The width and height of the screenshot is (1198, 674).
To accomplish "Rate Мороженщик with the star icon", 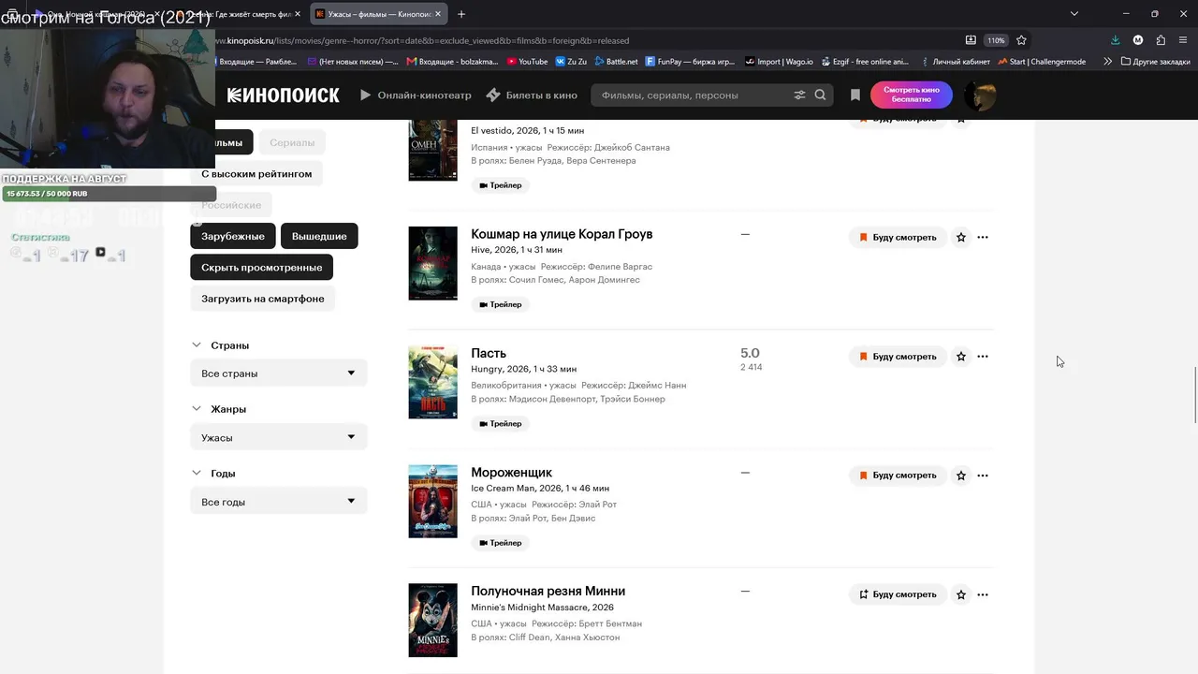I will (960, 476).
